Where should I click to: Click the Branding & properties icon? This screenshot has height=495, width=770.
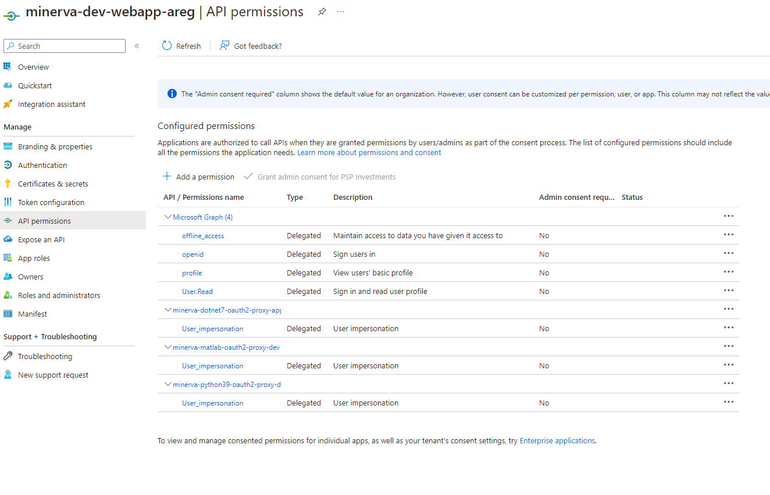(8, 146)
